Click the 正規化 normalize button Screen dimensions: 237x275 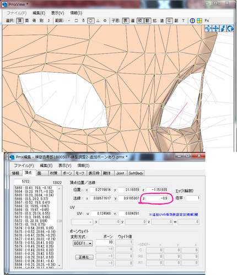[x=84, y=257]
